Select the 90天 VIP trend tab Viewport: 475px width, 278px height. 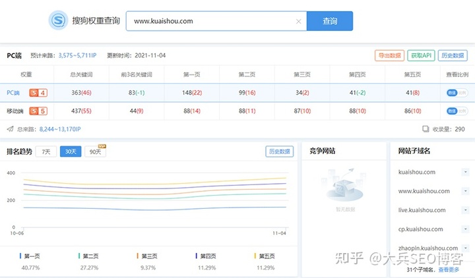[96, 152]
